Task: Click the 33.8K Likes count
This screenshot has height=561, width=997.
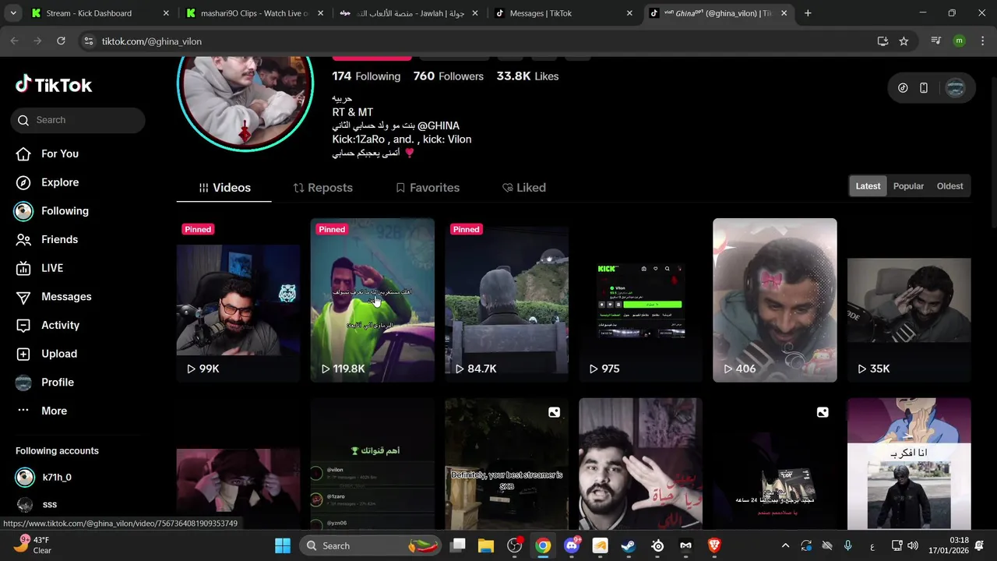Action: [527, 76]
